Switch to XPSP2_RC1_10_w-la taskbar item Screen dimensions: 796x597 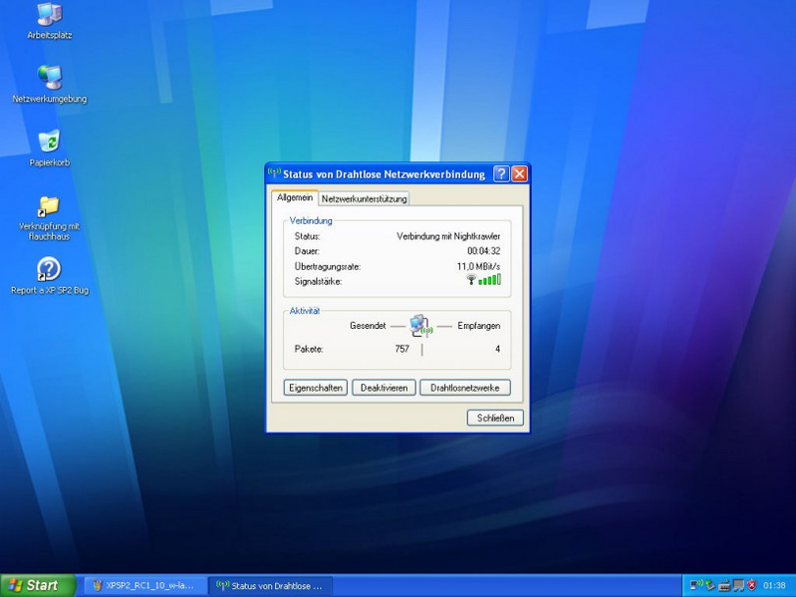pos(144,585)
